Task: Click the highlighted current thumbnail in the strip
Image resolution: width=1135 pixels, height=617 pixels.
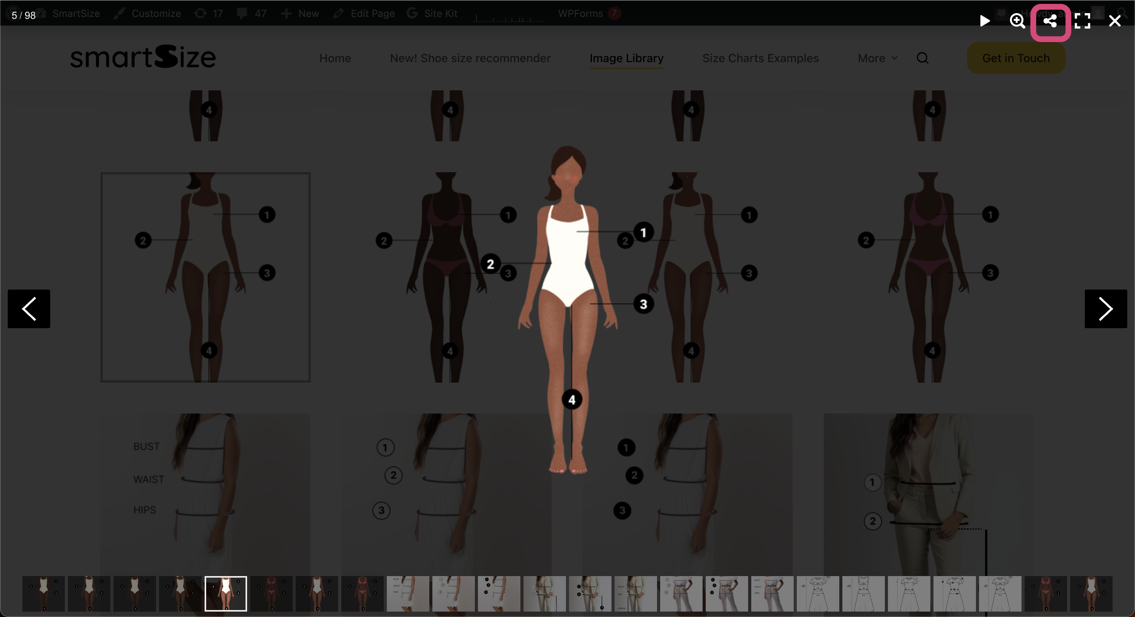Action: click(225, 594)
